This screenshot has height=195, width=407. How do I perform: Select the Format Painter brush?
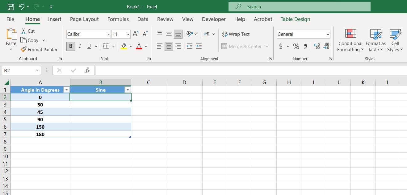(39, 49)
